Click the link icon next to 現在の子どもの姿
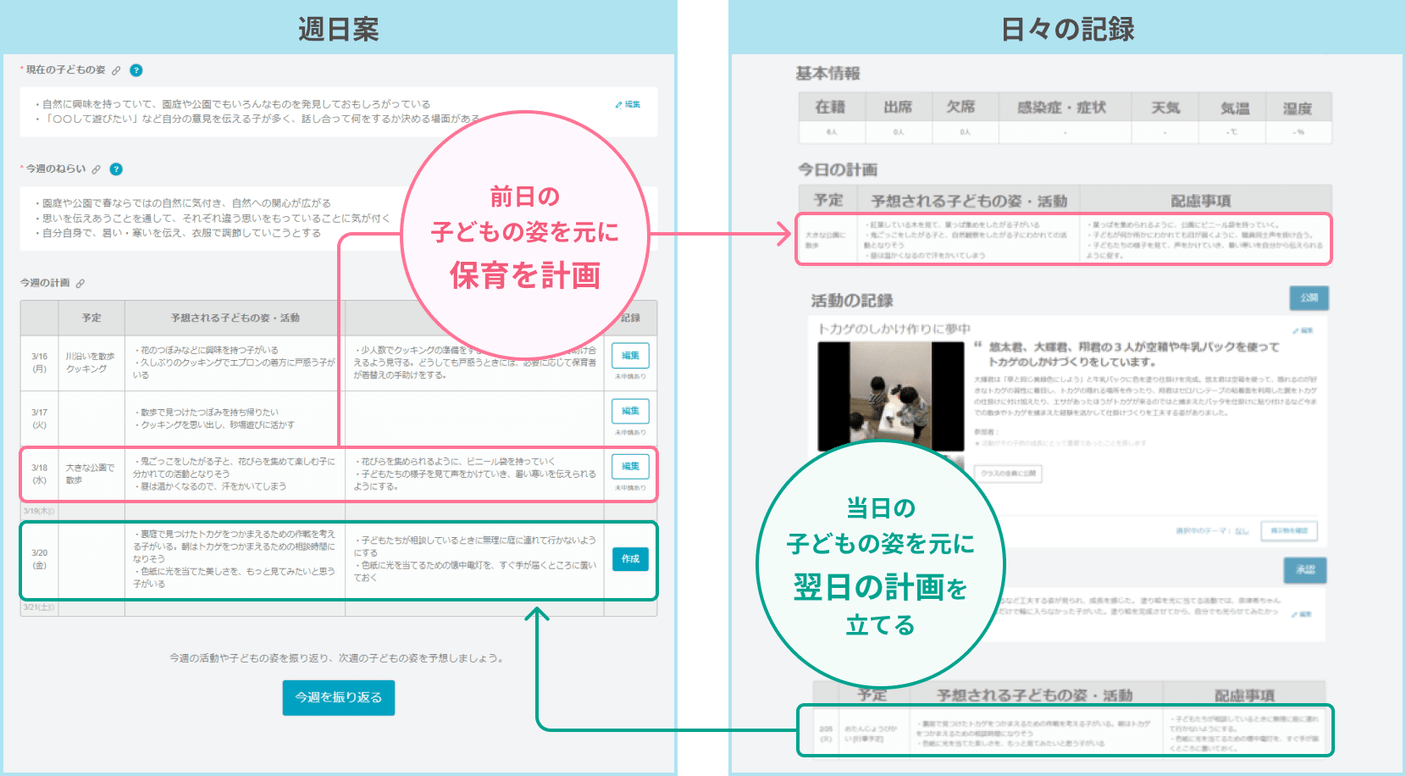Viewport: 1406px width, 776px height. pos(116,70)
